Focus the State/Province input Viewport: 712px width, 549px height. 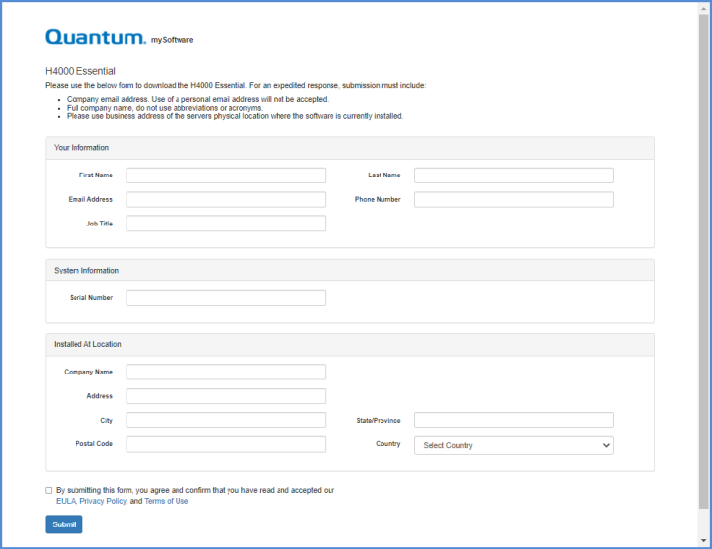pos(514,420)
